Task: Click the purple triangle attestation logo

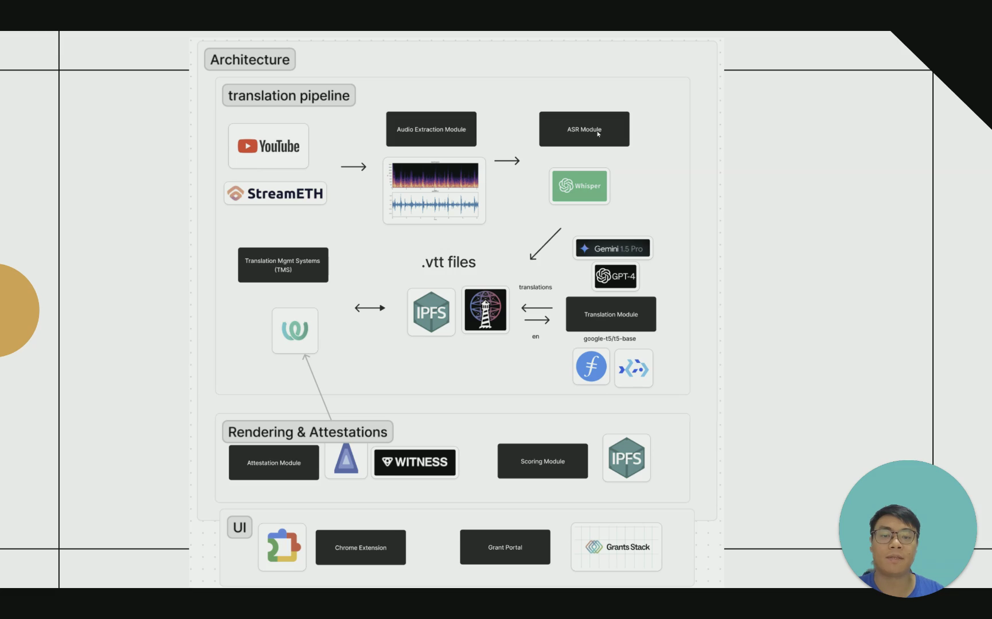Action: [x=346, y=460]
